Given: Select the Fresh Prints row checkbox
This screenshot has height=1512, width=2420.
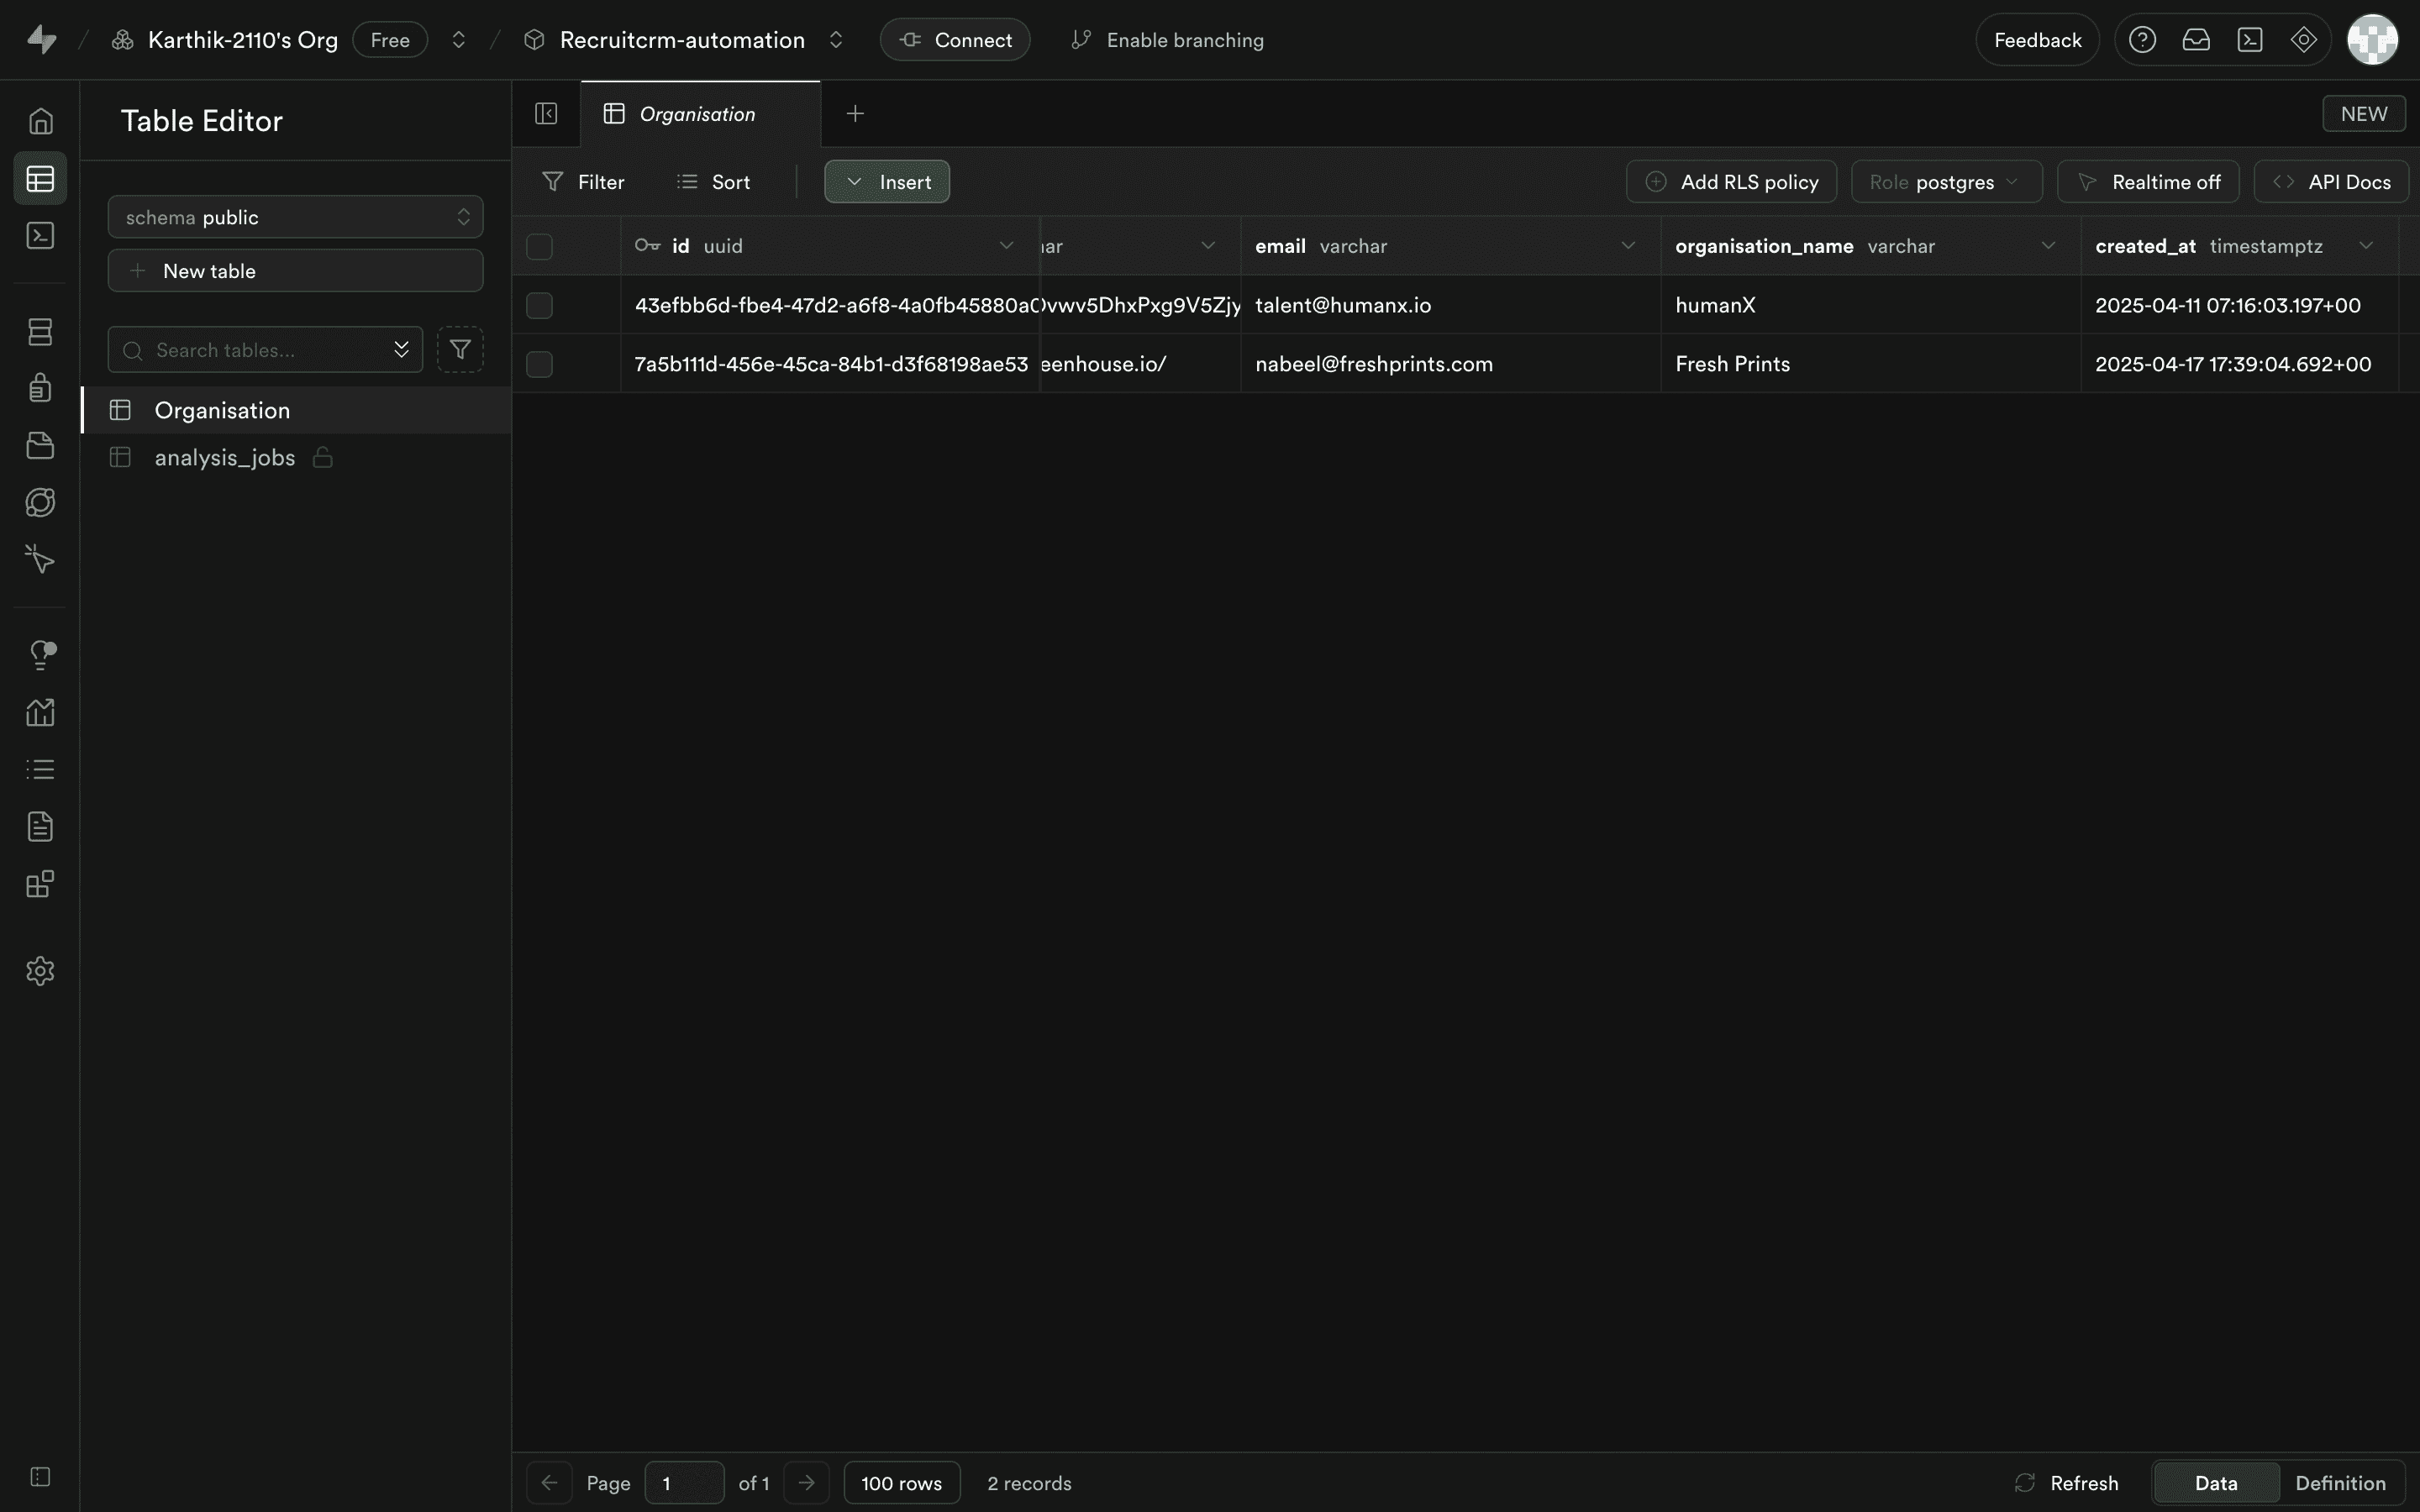Looking at the screenshot, I should pyautogui.click(x=539, y=364).
